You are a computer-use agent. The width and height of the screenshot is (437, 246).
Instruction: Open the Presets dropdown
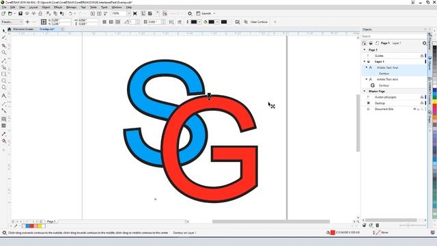coord(12,22)
